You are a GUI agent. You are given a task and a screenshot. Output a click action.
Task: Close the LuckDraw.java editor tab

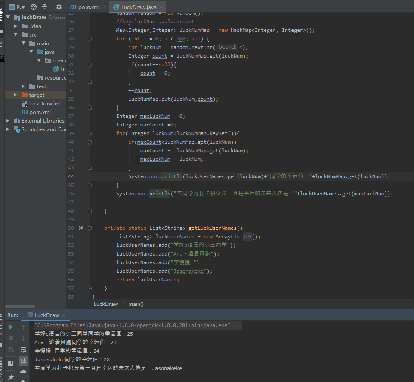click(161, 7)
